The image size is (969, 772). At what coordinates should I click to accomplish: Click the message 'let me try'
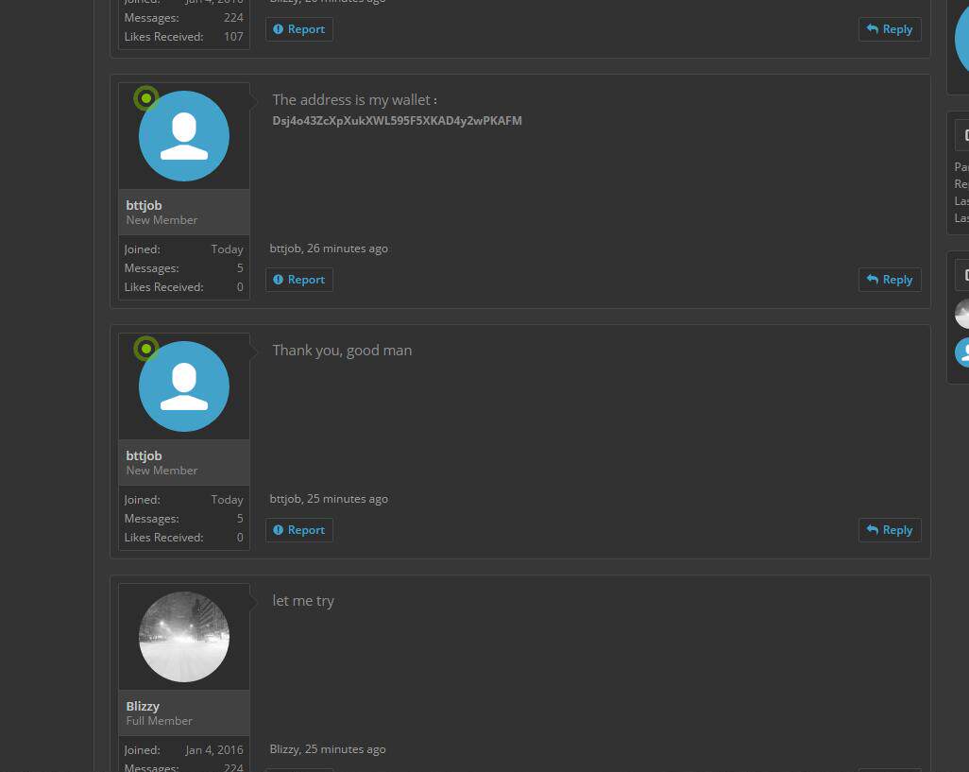(x=303, y=601)
